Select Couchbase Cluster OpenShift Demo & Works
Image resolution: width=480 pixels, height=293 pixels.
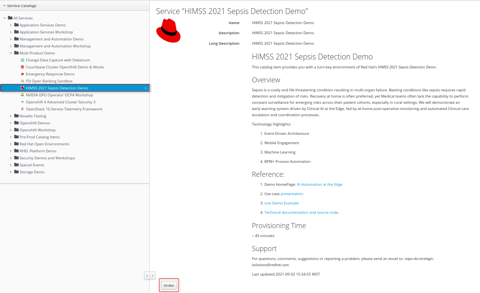pos(65,67)
